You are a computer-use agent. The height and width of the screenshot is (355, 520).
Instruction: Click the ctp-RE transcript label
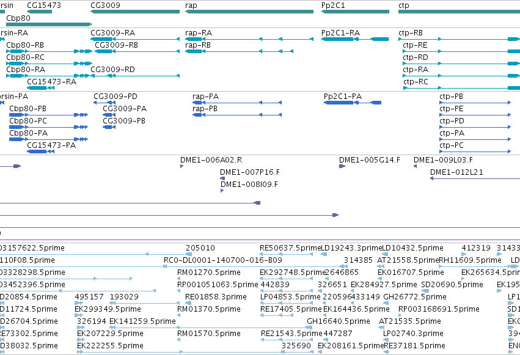[x=415, y=45]
